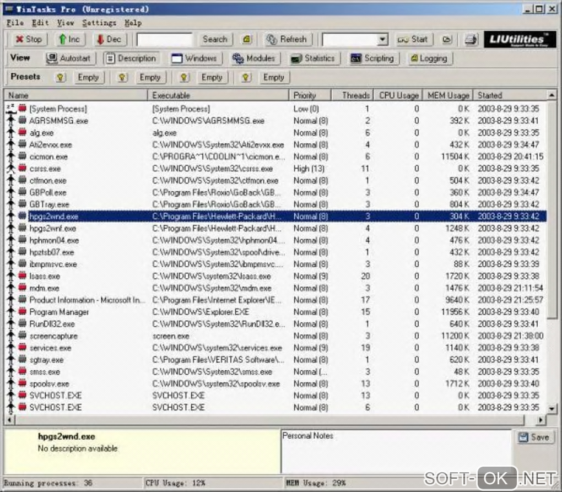Open the LIUtilities logo link
Viewport: 562px width, 492px height.
(x=520, y=40)
